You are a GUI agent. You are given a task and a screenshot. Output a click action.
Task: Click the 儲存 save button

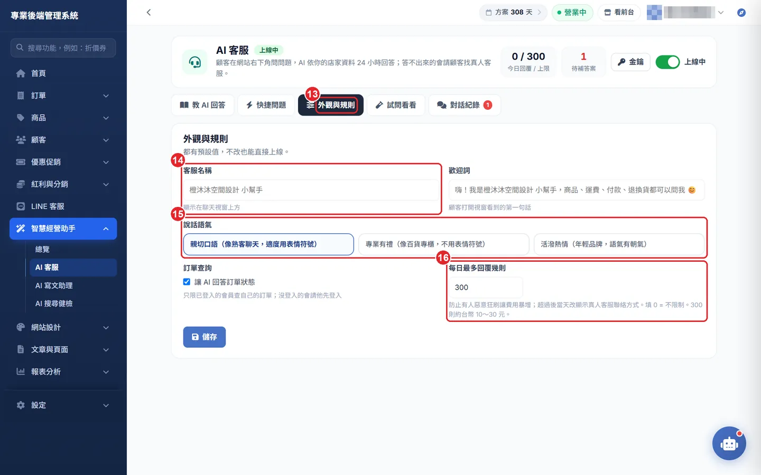point(205,337)
